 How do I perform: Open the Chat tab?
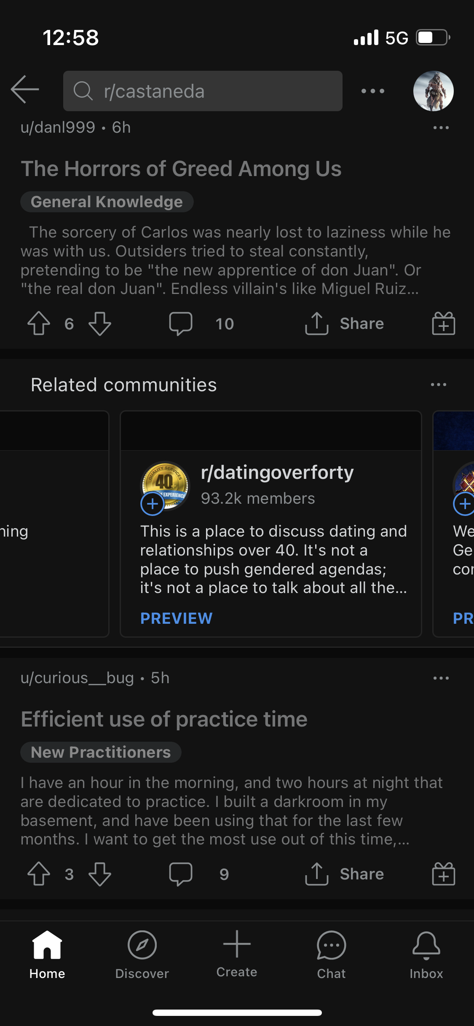pos(331,955)
